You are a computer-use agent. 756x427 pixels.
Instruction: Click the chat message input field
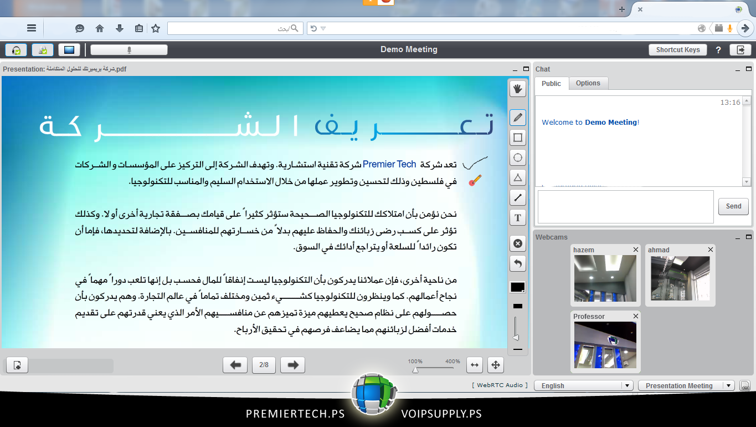(625, 206)
